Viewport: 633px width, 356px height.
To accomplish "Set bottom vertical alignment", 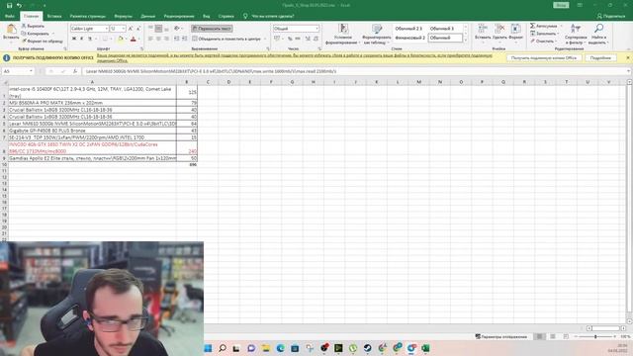I will pos(166,29).
